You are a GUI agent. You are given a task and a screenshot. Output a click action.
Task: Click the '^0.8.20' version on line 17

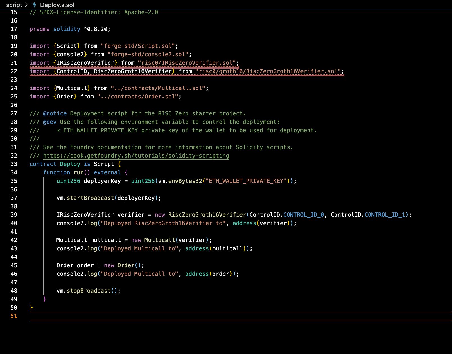(95, 29)
